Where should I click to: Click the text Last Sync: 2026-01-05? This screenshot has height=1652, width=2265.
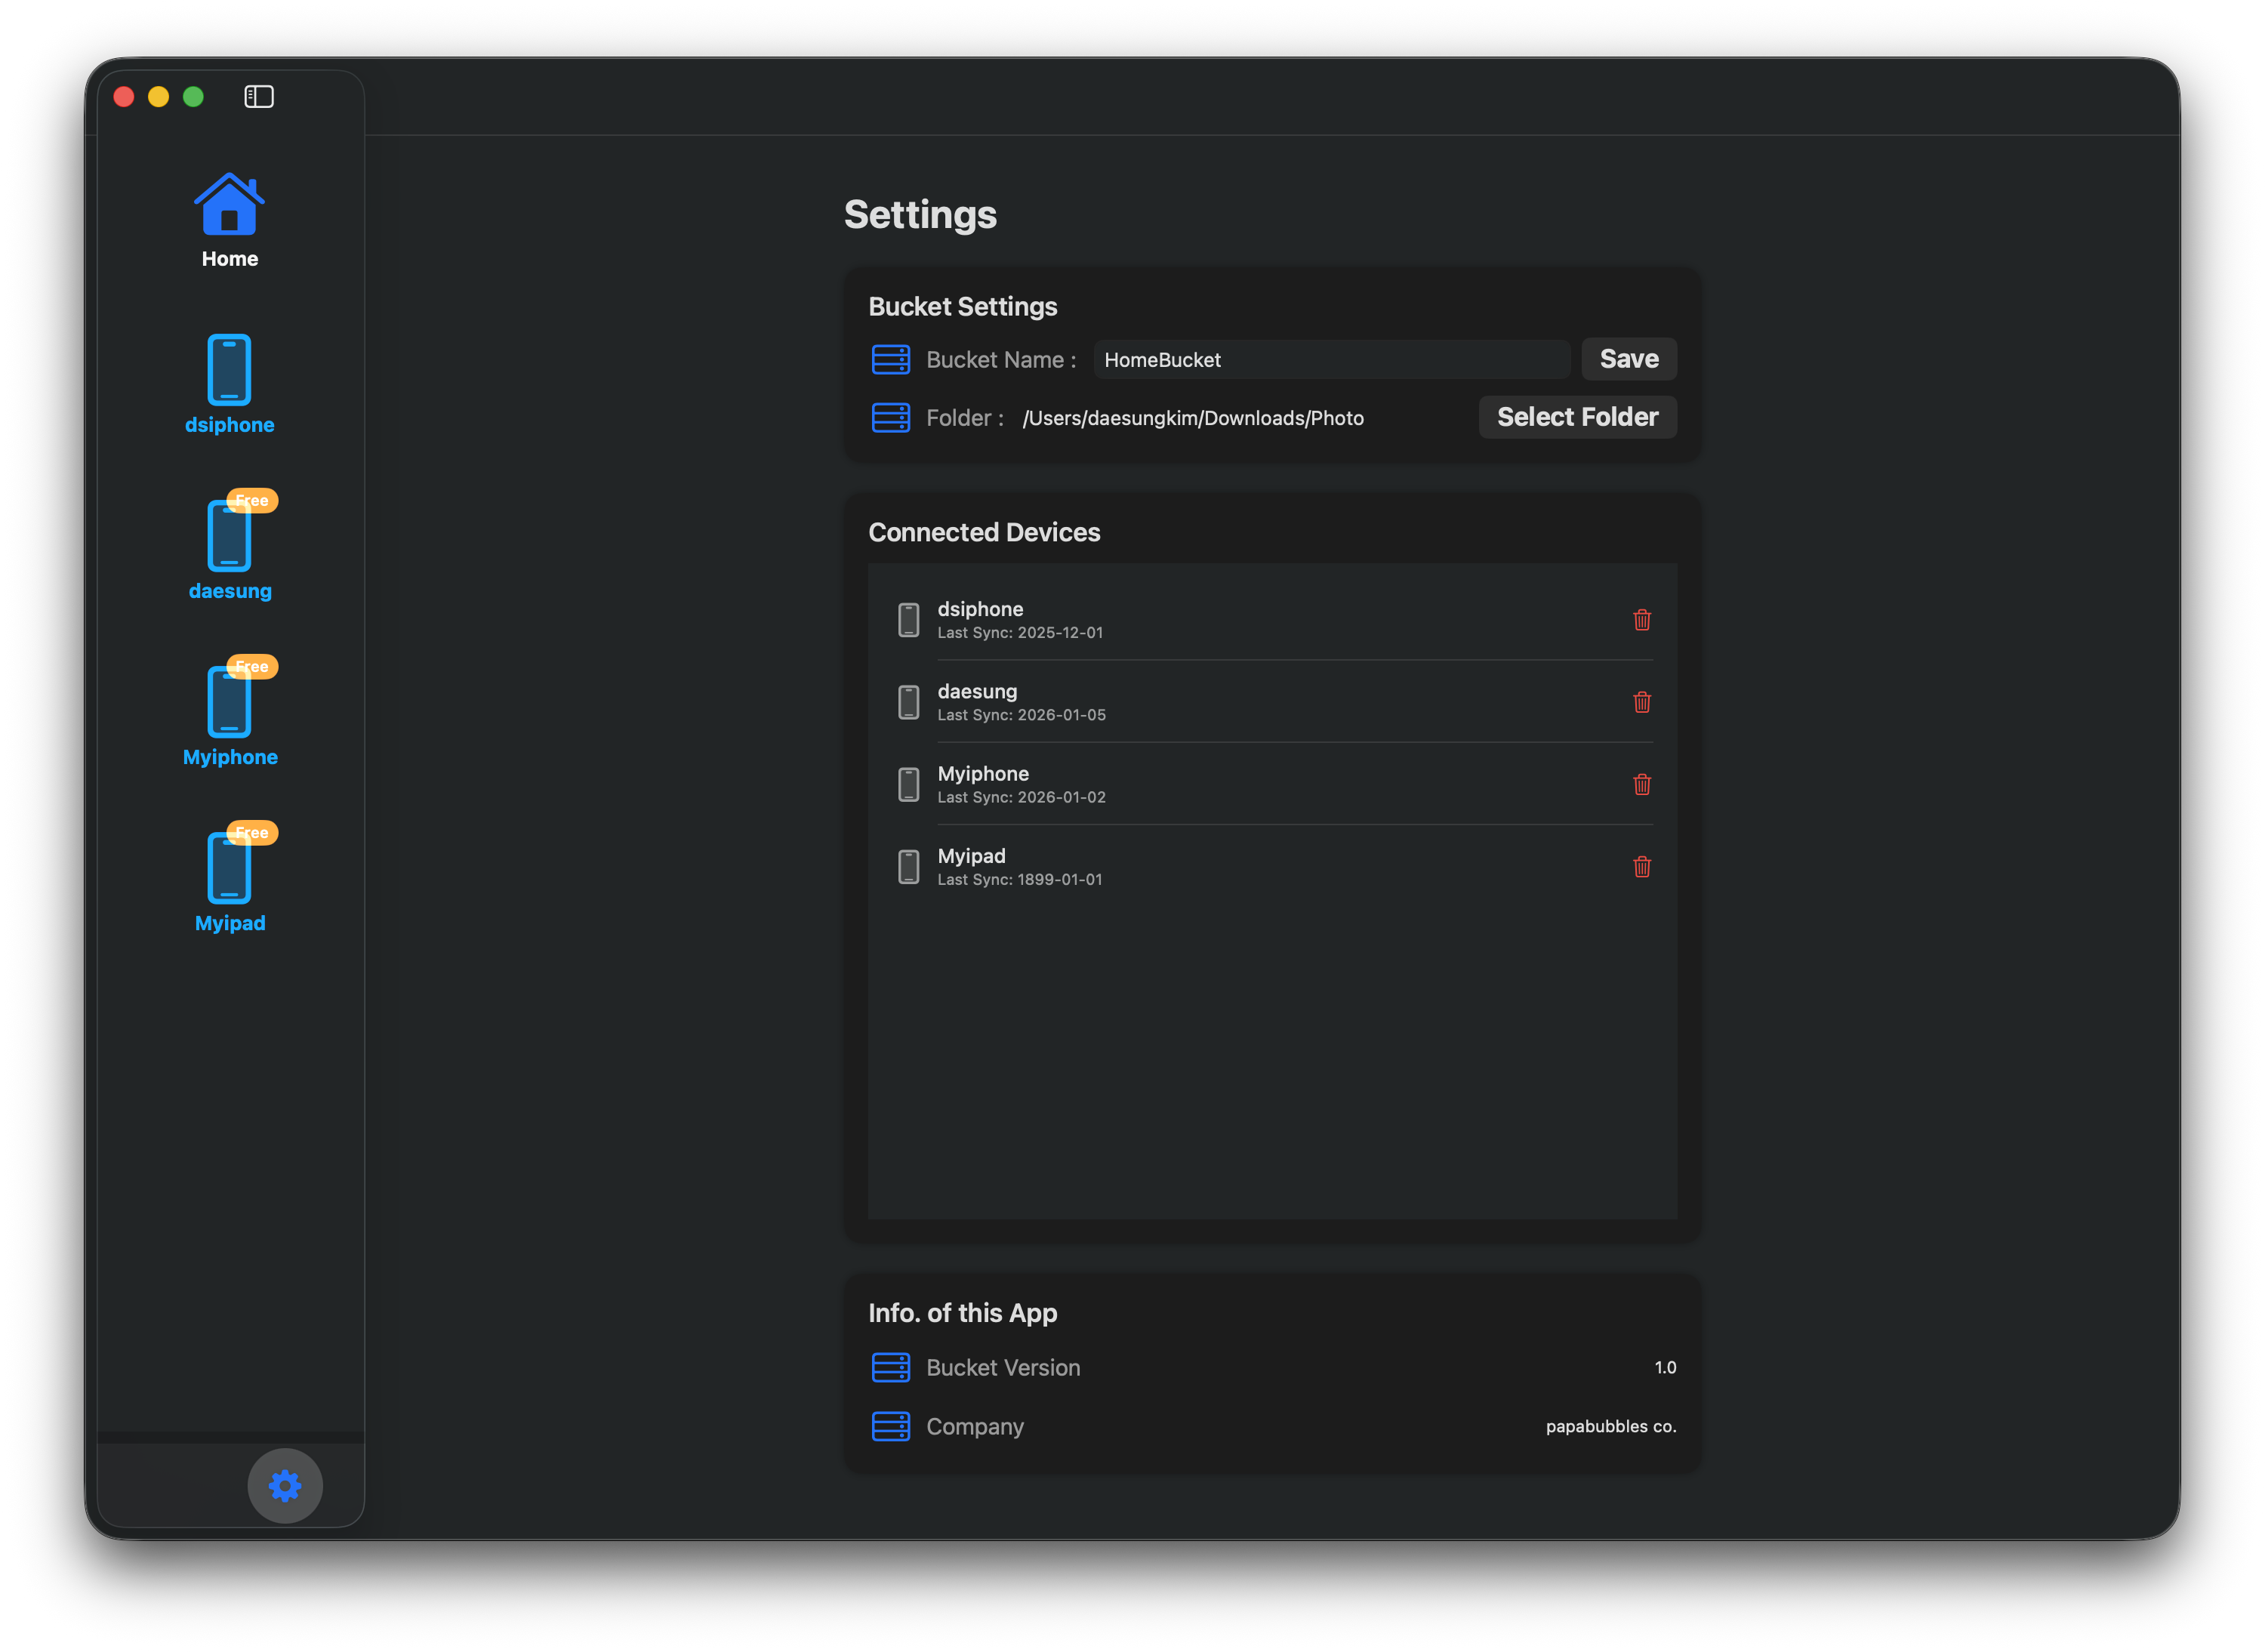coord(1021,715)
